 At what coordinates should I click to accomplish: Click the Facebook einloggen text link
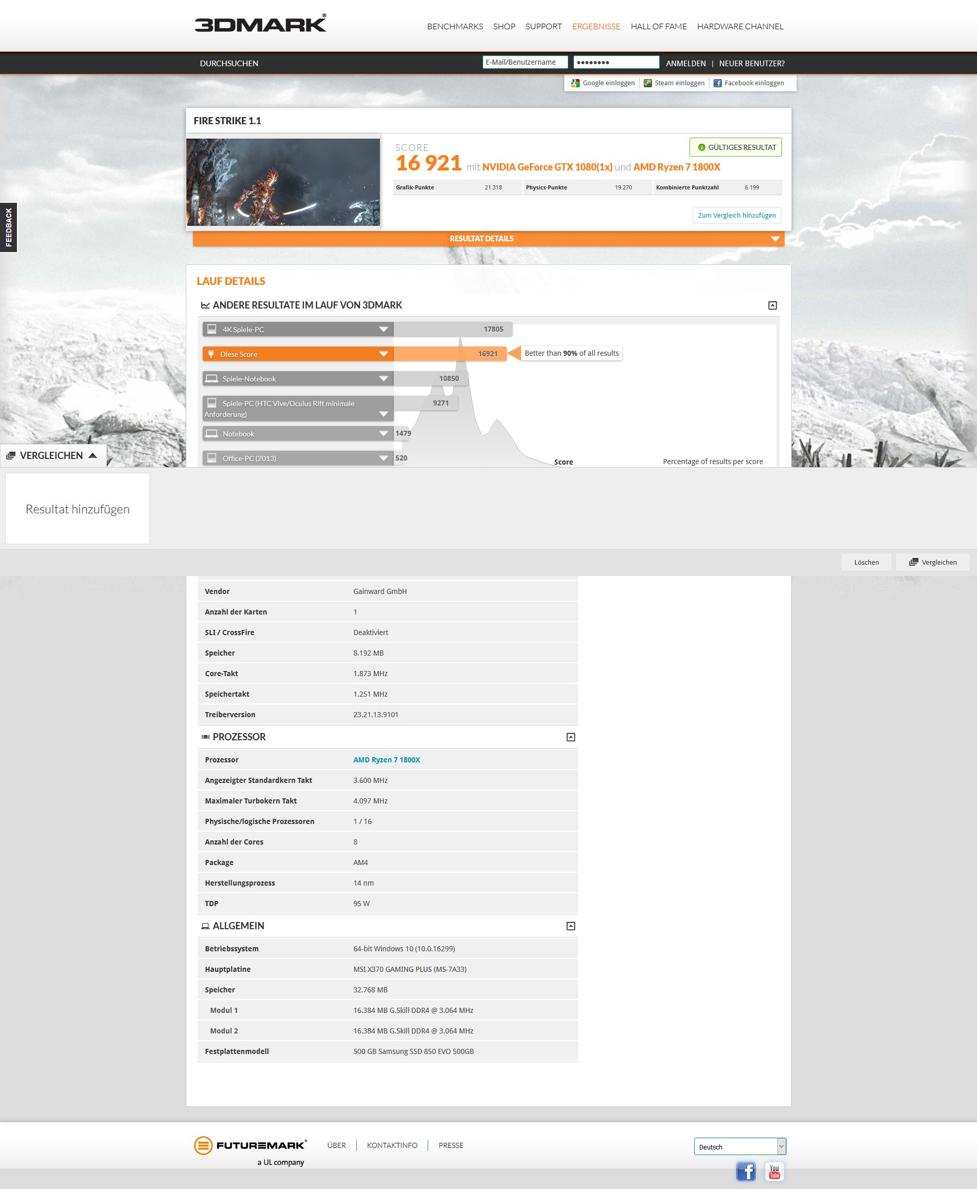pos(754,83)
